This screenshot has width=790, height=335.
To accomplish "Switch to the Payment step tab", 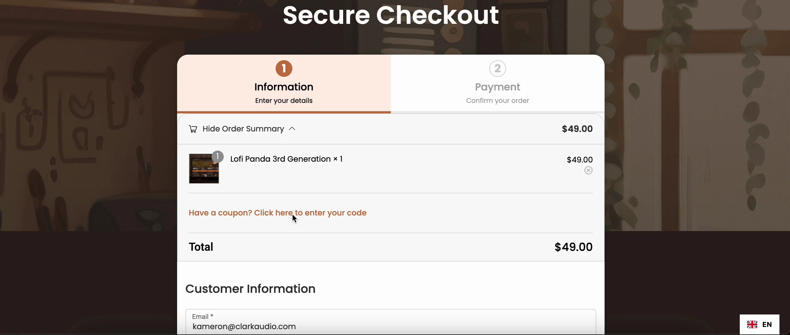I will [x=497, y=83].
